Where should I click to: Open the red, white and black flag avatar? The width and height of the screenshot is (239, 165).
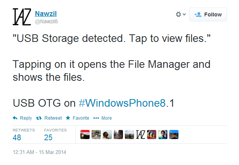point(85,135)
